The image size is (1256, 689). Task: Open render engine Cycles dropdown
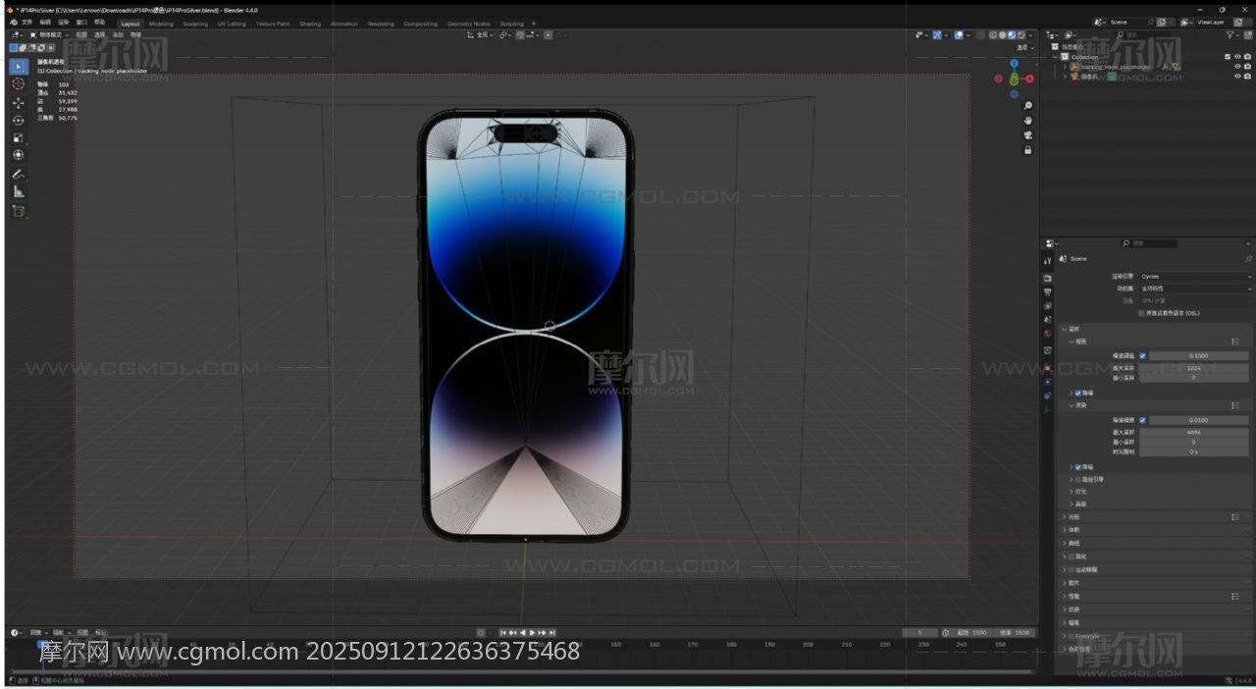1195,276
